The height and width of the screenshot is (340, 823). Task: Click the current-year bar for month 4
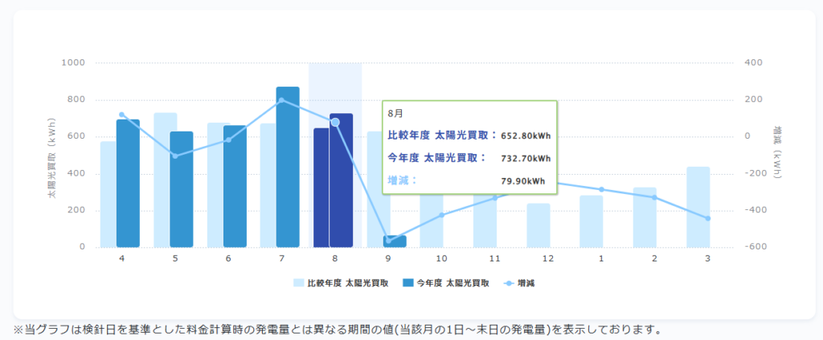(x=128, y=183)
